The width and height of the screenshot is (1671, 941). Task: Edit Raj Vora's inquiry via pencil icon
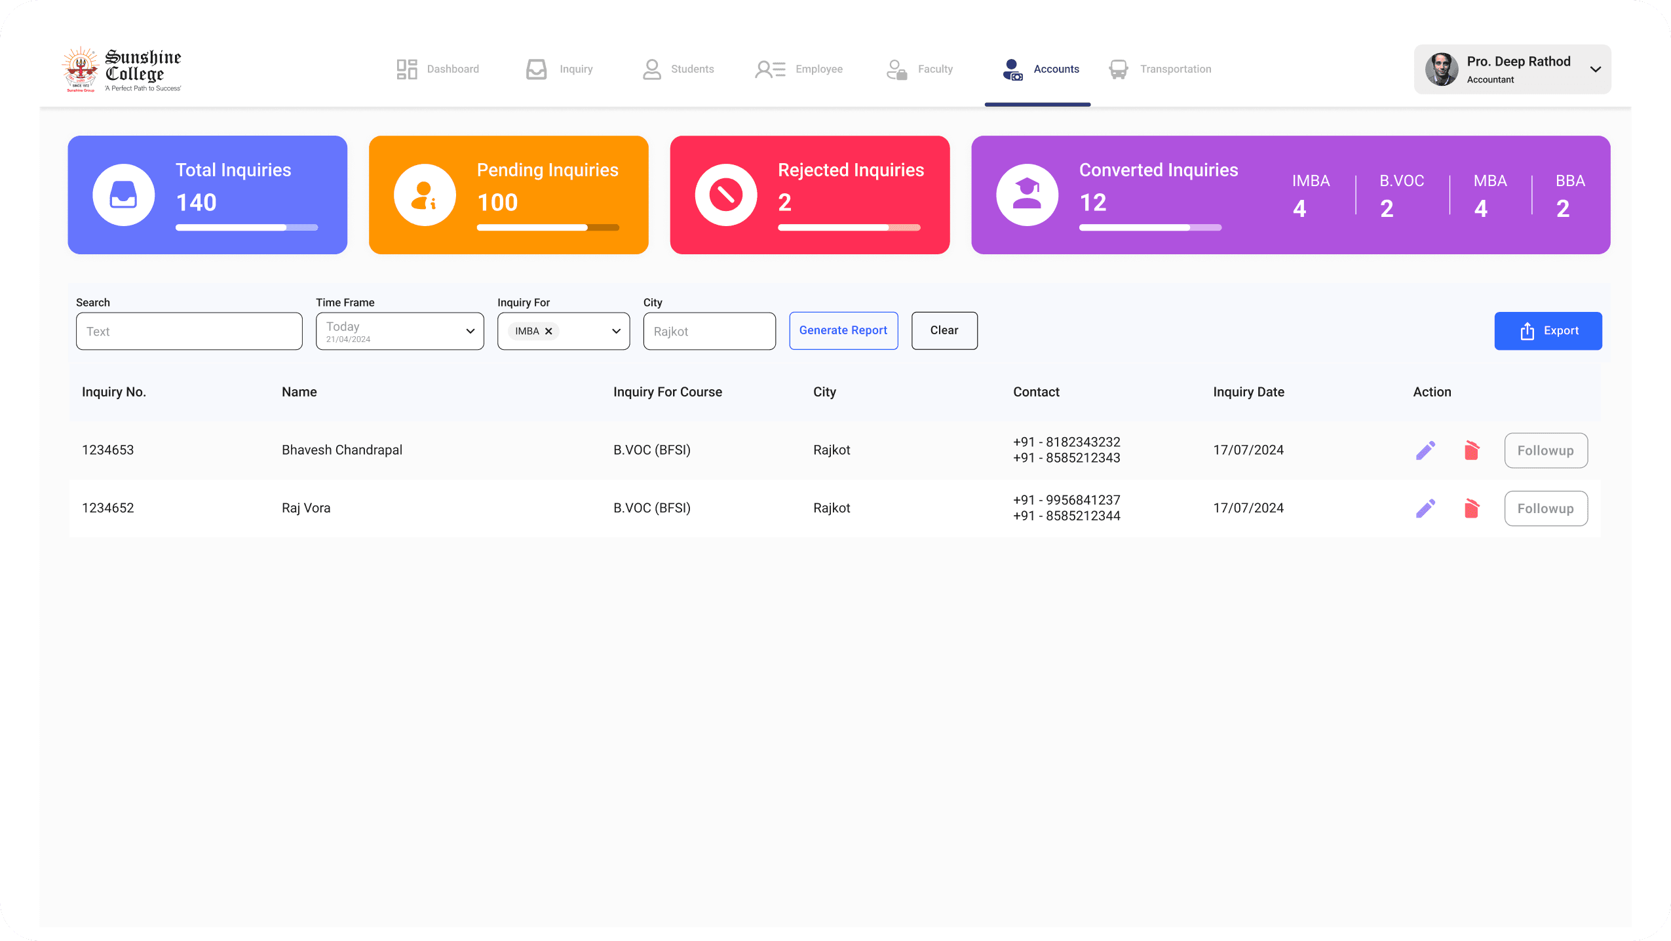[1425, 509]
